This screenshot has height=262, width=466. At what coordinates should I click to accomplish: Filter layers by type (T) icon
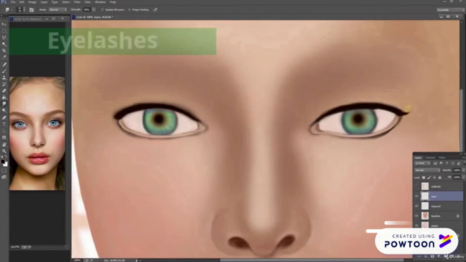tap(446, 163)
